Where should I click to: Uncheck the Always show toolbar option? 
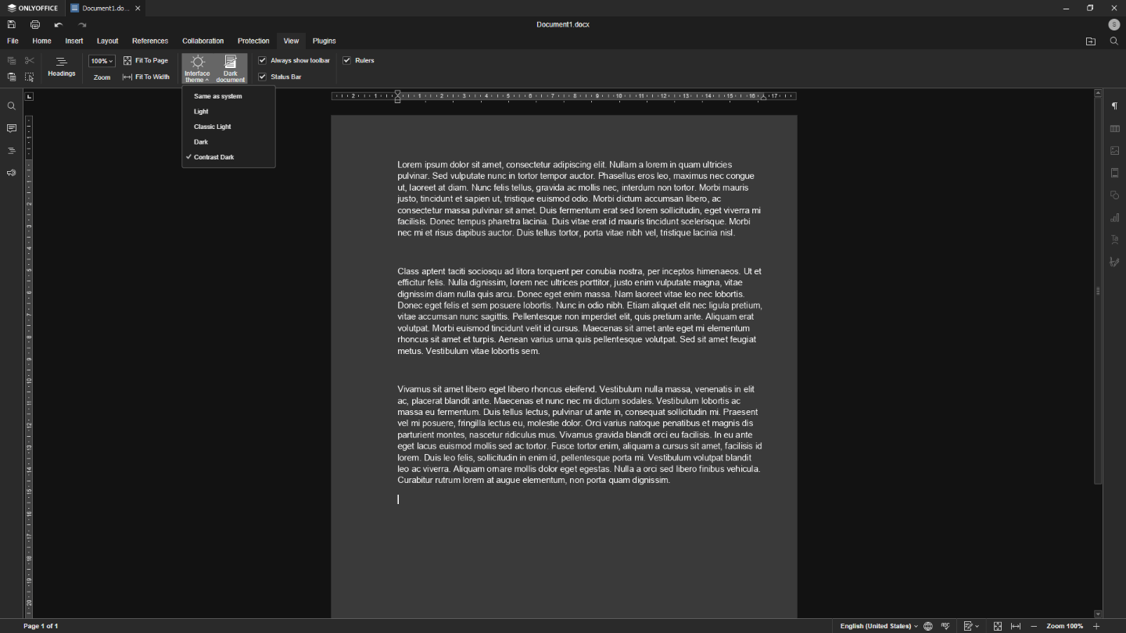[x=263, y=60]
